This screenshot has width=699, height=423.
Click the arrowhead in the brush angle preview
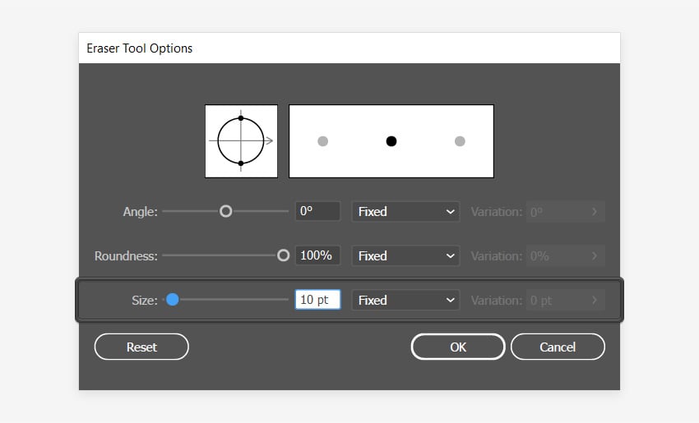coord(270,140)
